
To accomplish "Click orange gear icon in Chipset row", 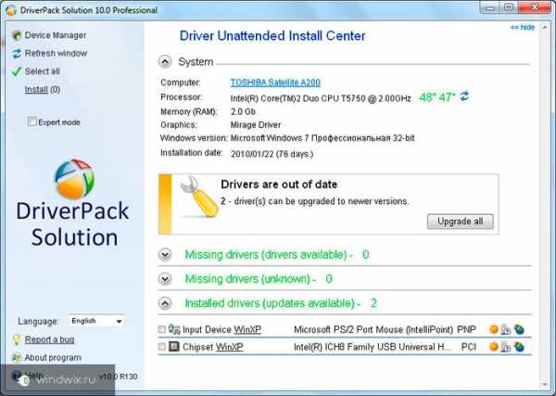I will point(494,346).
